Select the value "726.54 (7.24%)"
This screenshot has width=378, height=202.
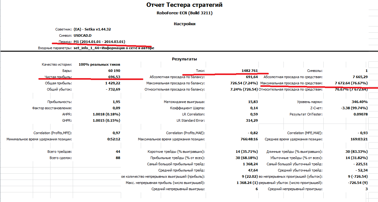[244, 83]
